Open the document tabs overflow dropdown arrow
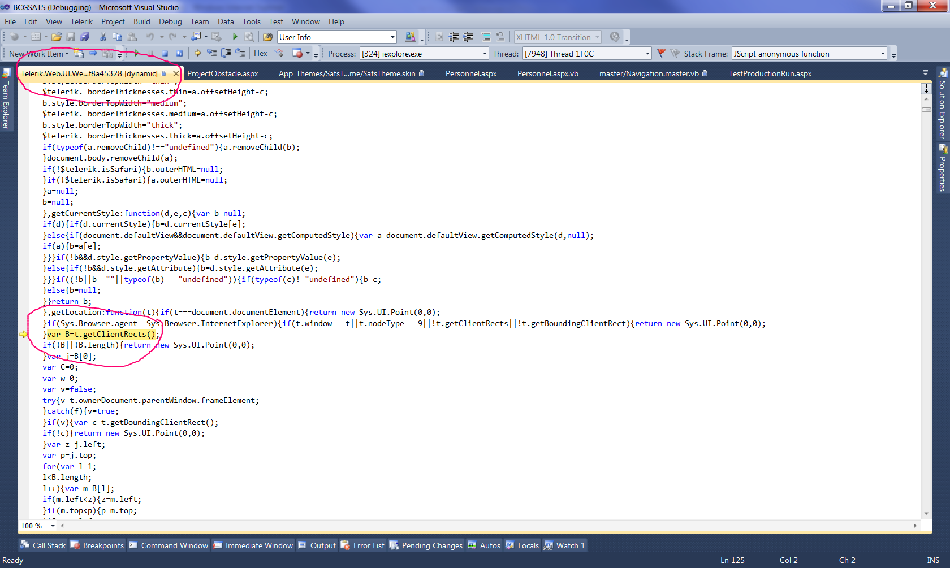The image size is (950, 568). (925, 73)
